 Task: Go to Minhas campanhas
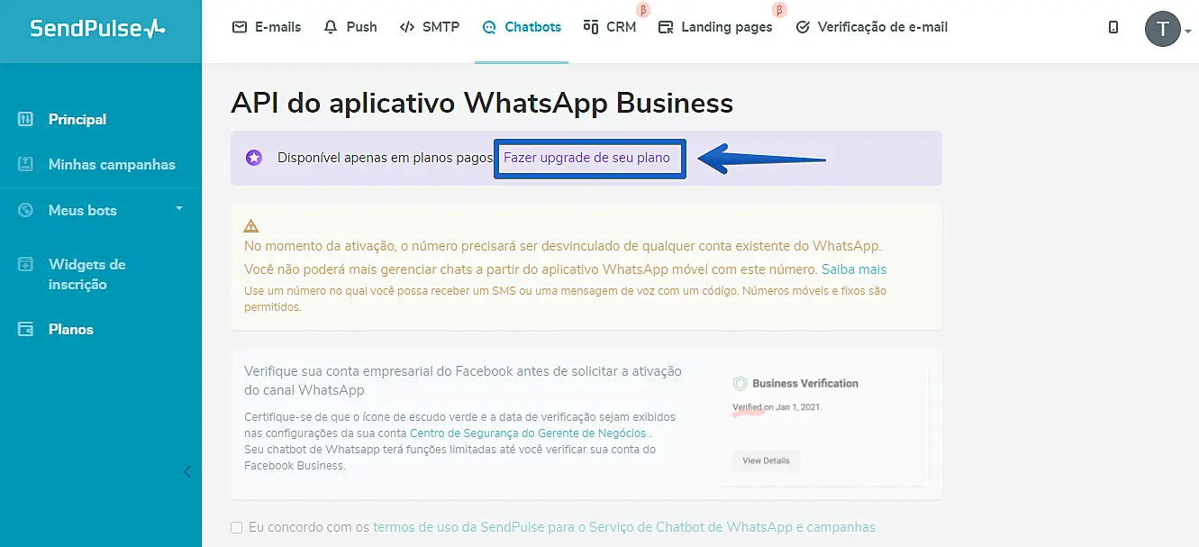pyautogui.click(x=112, y=164)
